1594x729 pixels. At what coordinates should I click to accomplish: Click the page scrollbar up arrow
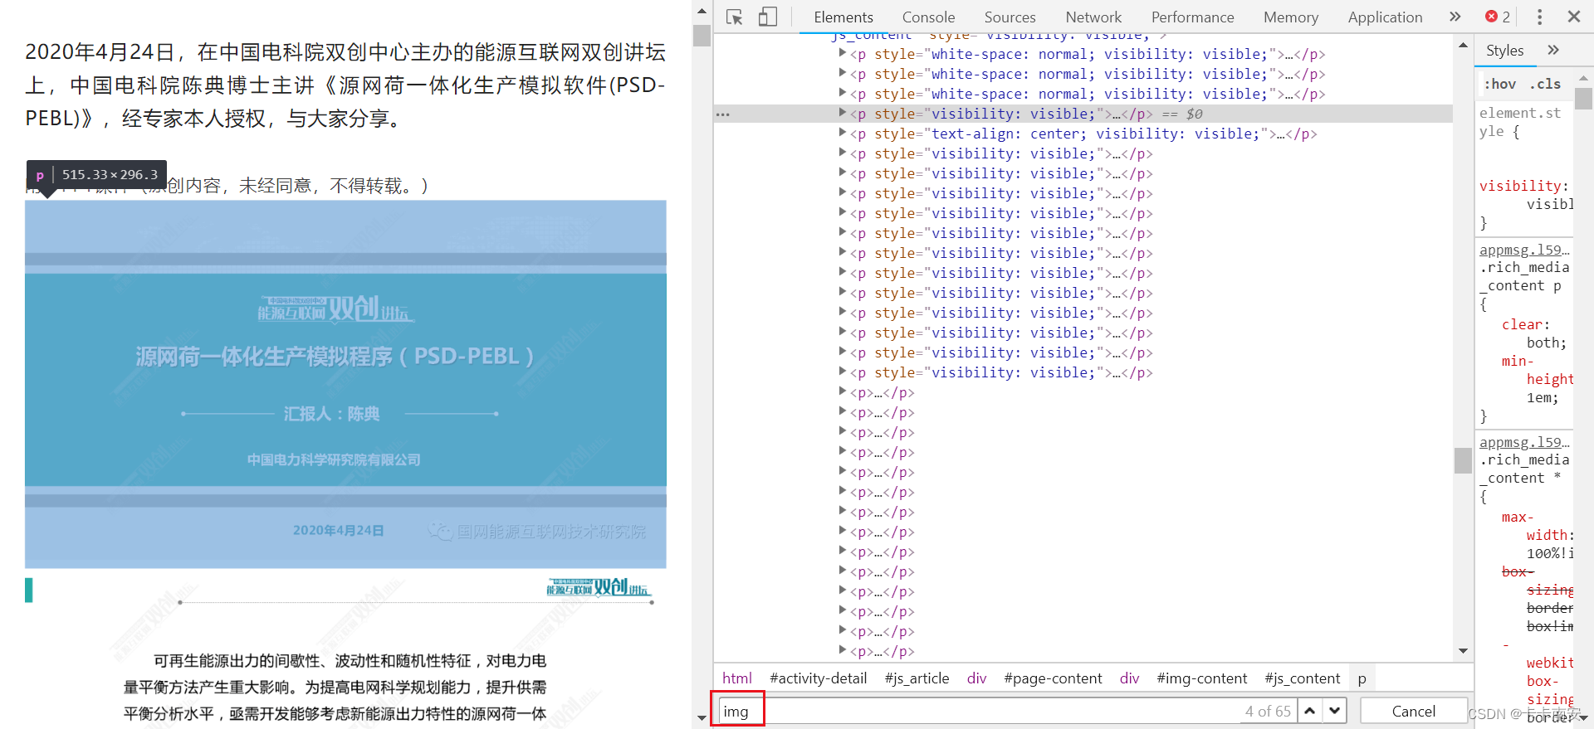click(x=702, y=11)
